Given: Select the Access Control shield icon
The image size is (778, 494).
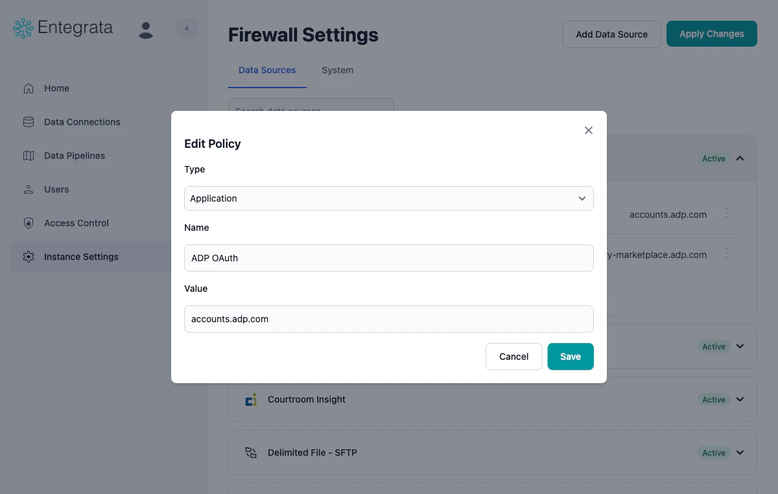Looking at the screenshot, I should (28, 223).
